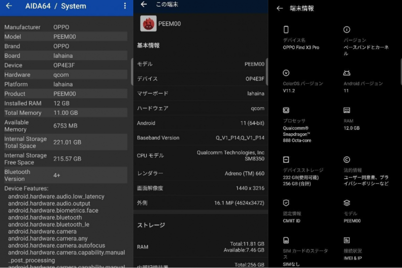The image size is (402, 268).
Task: Select the Available Memory 6753 MB row
Action: pos(66,126)
